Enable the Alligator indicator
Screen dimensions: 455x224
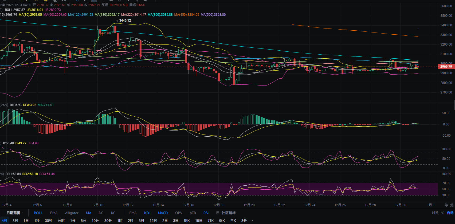pos(72,213)
